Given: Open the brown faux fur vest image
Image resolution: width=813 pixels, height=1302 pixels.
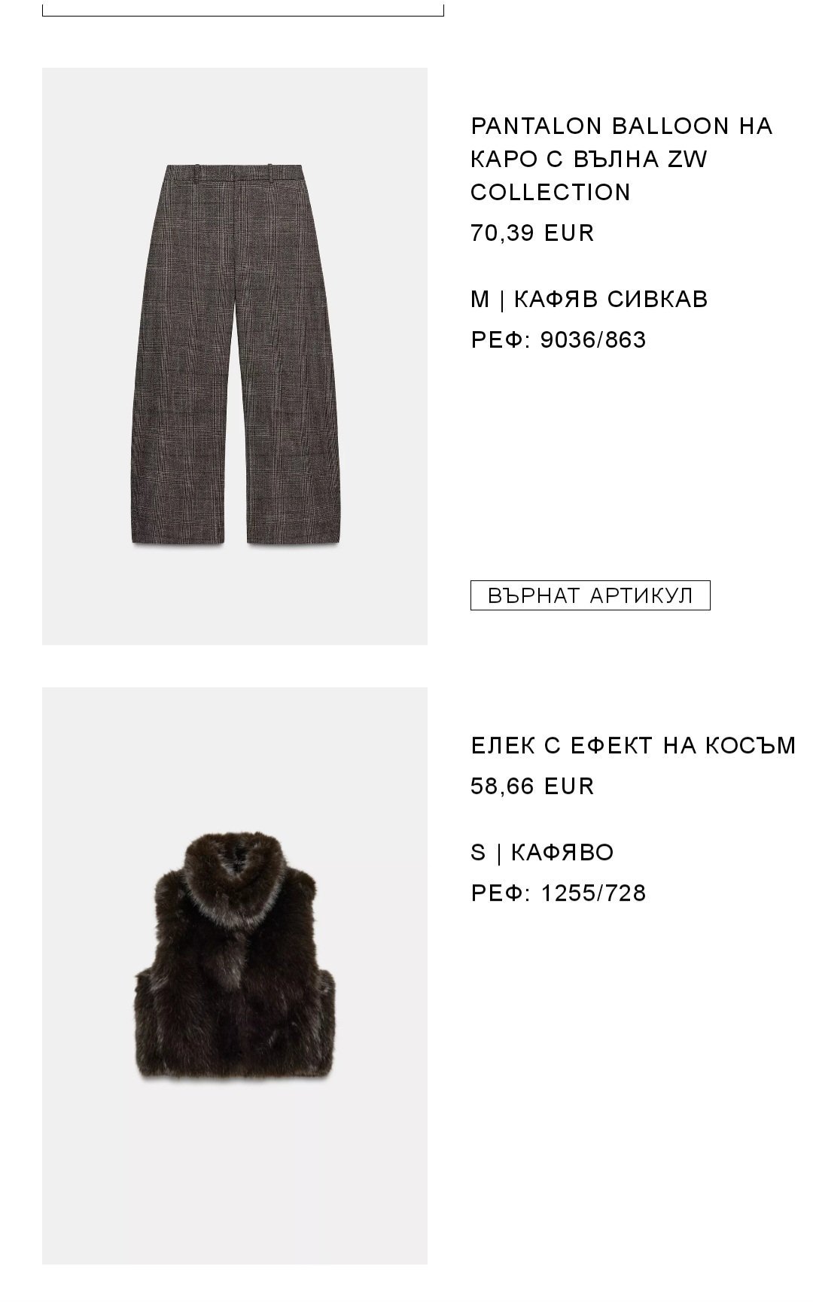Looking at the screenshot, I should click(x=235, y=975).
